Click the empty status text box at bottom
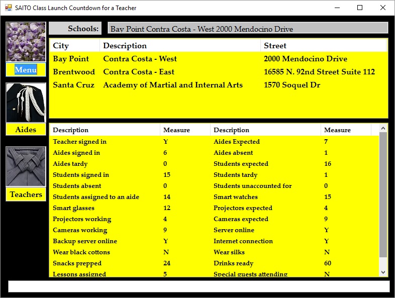Screen dimensions: 395x298 point(199,286)
